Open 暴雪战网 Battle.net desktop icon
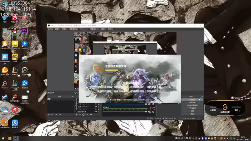This screenshot has height=141, width=251. pyautogui.click(x=25, y=83)
